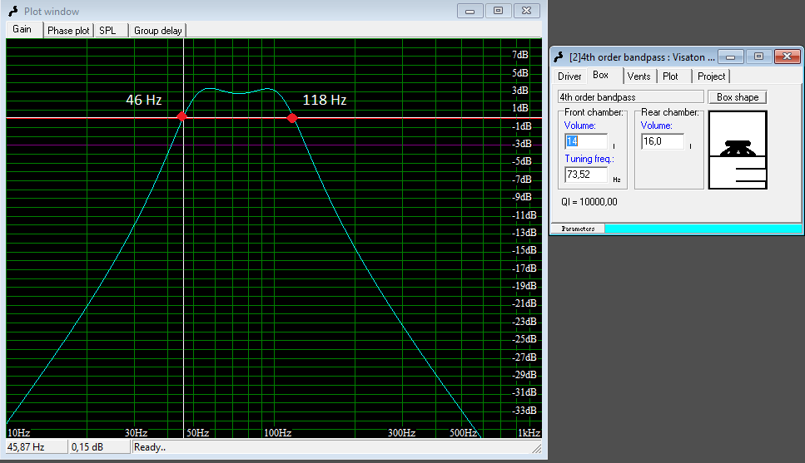Maximize the 4th order bandpass window
805x463 pixels.
click(x=758, y=57)
